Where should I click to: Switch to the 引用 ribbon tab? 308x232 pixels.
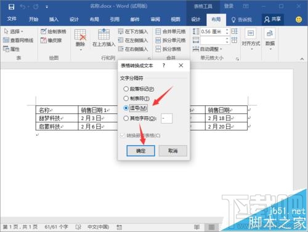pyautogui.click(x=115, y=19)
